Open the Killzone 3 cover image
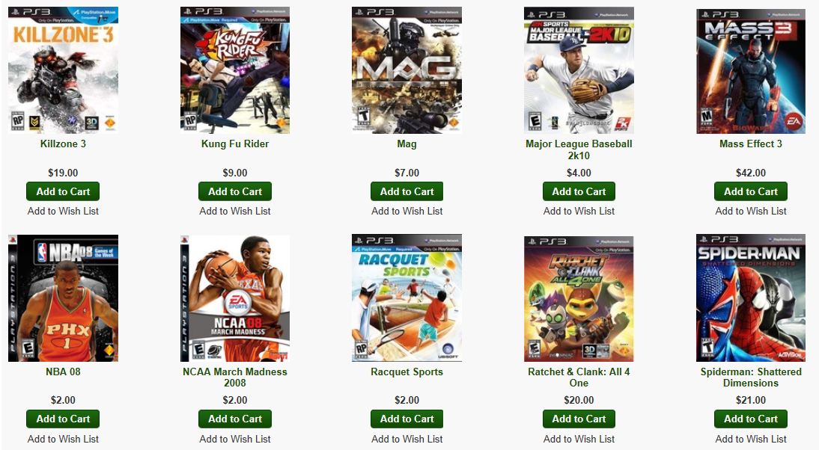 click(63, 70)
